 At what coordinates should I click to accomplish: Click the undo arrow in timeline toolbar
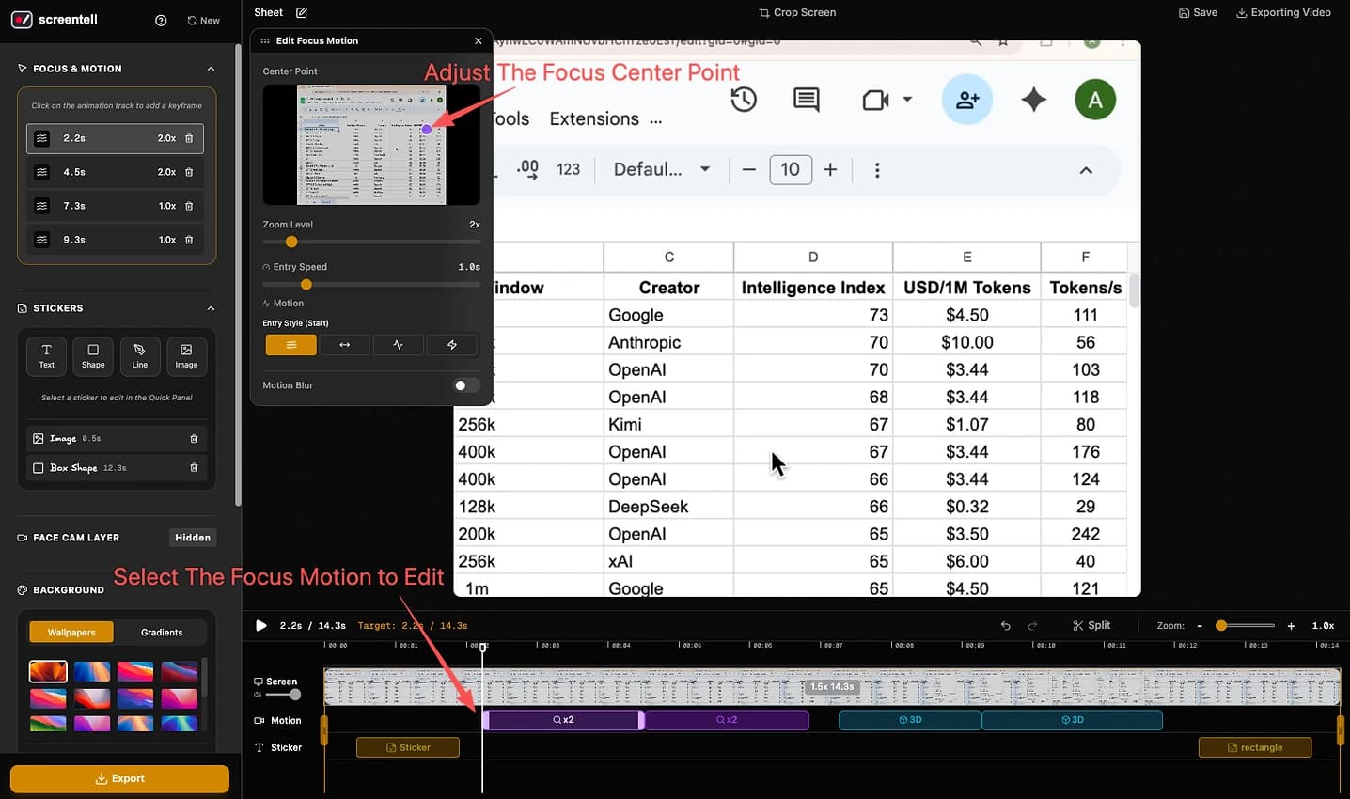(1005, 626)
